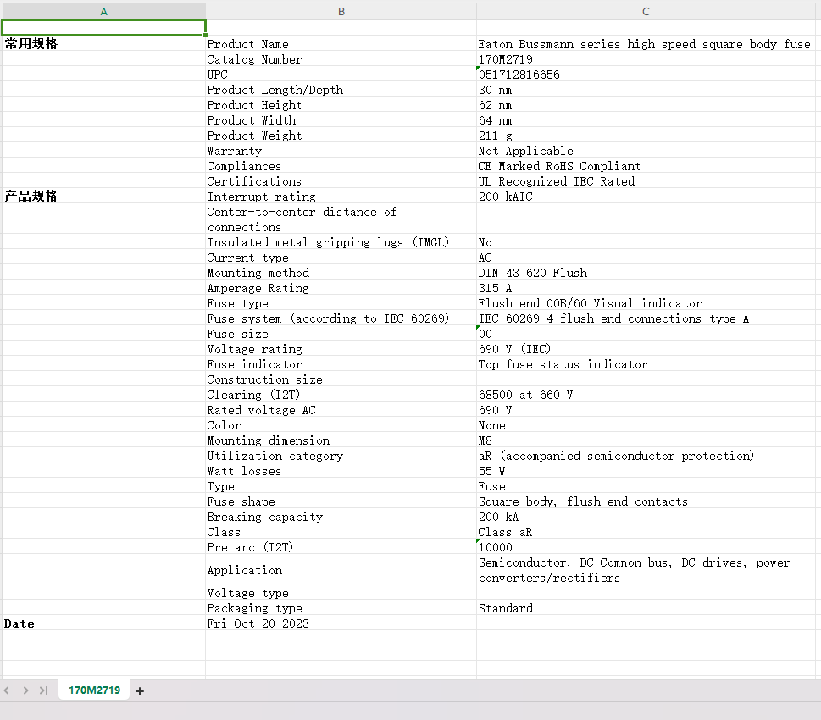Click 'CE Marked RoHS Compliant' cell
The height and width of the screenshot is (720, 821).
click(646, 165)
